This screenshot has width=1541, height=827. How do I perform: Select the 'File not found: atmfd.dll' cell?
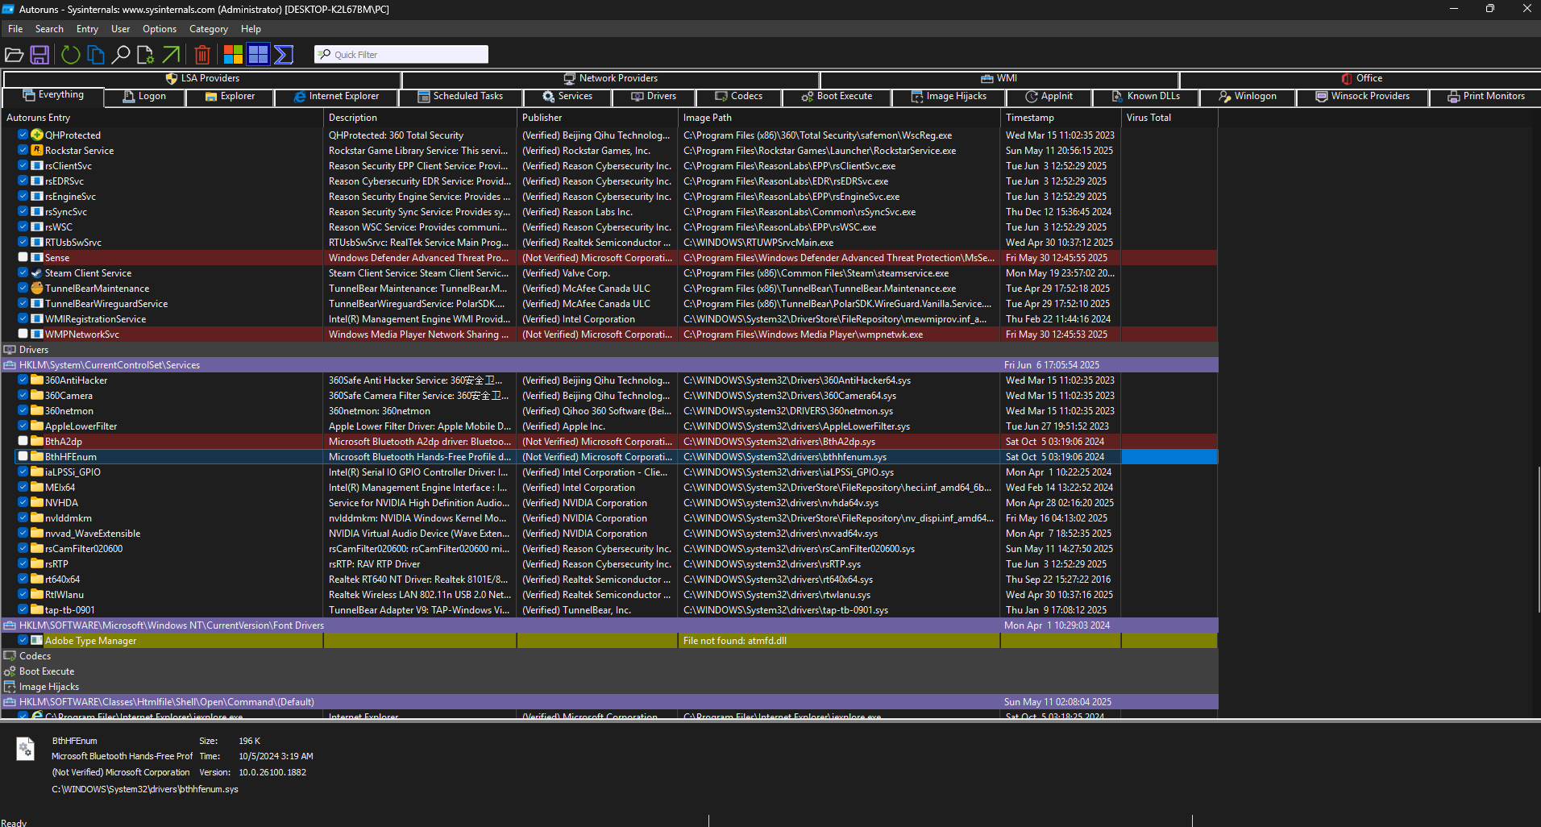[x=838, y=641]
